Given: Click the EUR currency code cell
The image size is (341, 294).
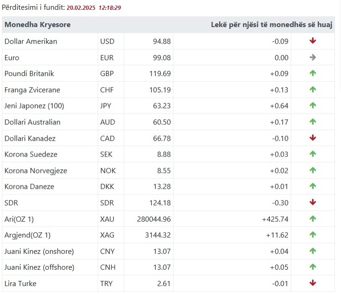Looking at the screenshot, I should pos(107,57).
